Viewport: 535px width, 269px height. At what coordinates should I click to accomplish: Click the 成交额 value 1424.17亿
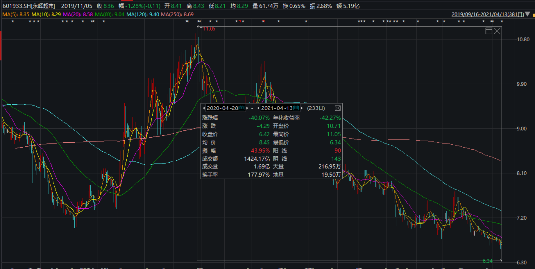[x=257, y=159]
